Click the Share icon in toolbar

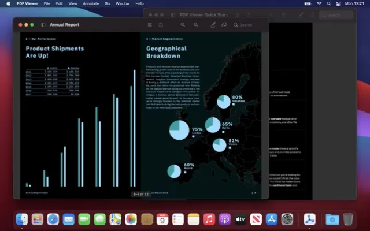[x=161, y=25]
